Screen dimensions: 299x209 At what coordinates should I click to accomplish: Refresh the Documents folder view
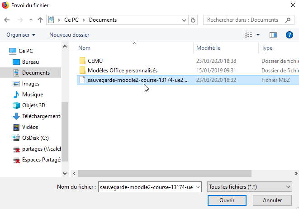[194, 20]
